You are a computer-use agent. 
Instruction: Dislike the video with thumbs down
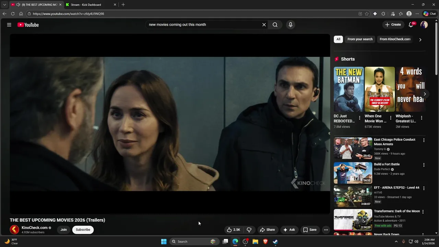tap(249, 230)
